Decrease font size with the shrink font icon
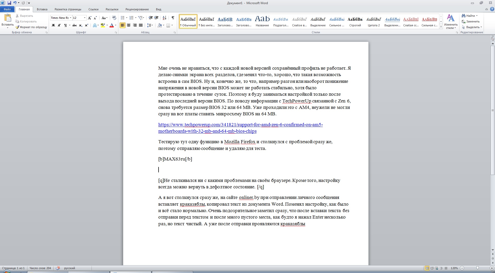Screen dimensions: 495x273 click(95, 18)
